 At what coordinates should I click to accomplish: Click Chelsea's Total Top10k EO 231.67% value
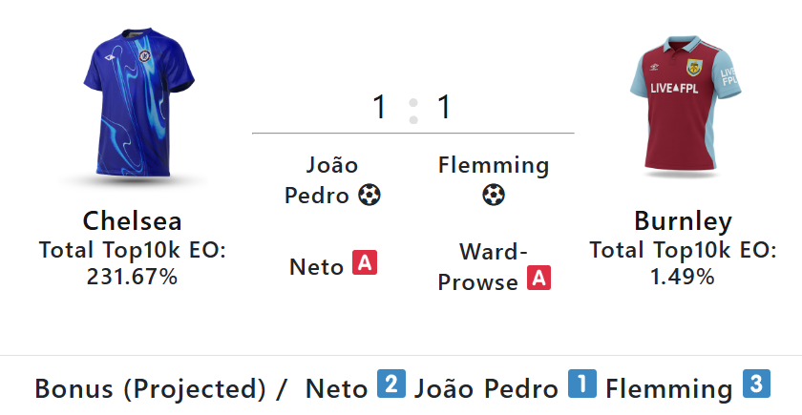133,277
